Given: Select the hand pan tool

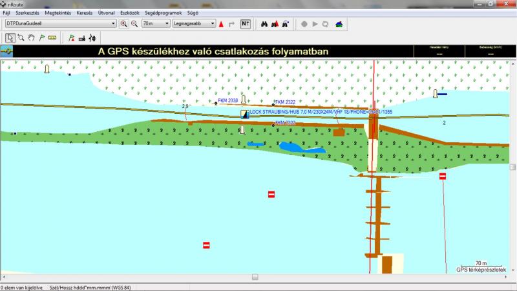Looking at the screenshot, I should [x=30, y=38].
